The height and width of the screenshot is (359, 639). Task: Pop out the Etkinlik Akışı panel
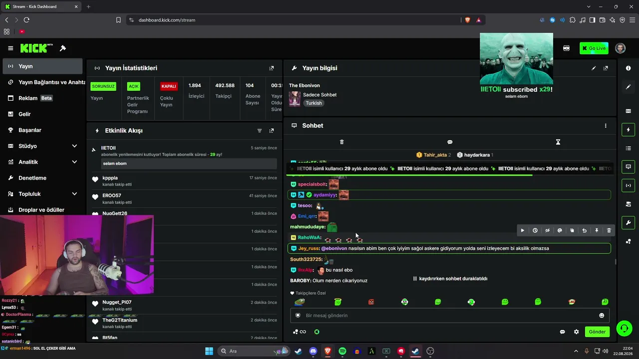point(272,131)
